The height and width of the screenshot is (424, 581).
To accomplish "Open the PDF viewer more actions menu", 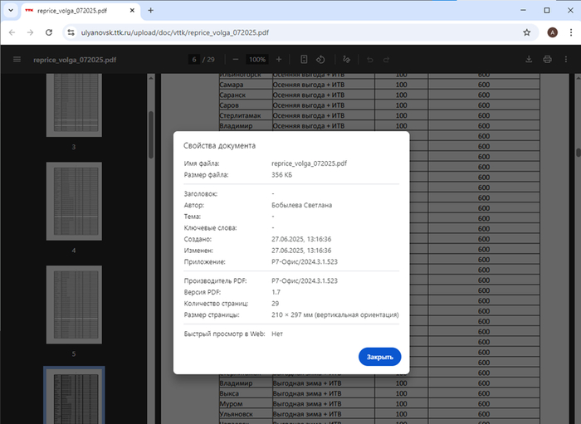I will 565,60.
